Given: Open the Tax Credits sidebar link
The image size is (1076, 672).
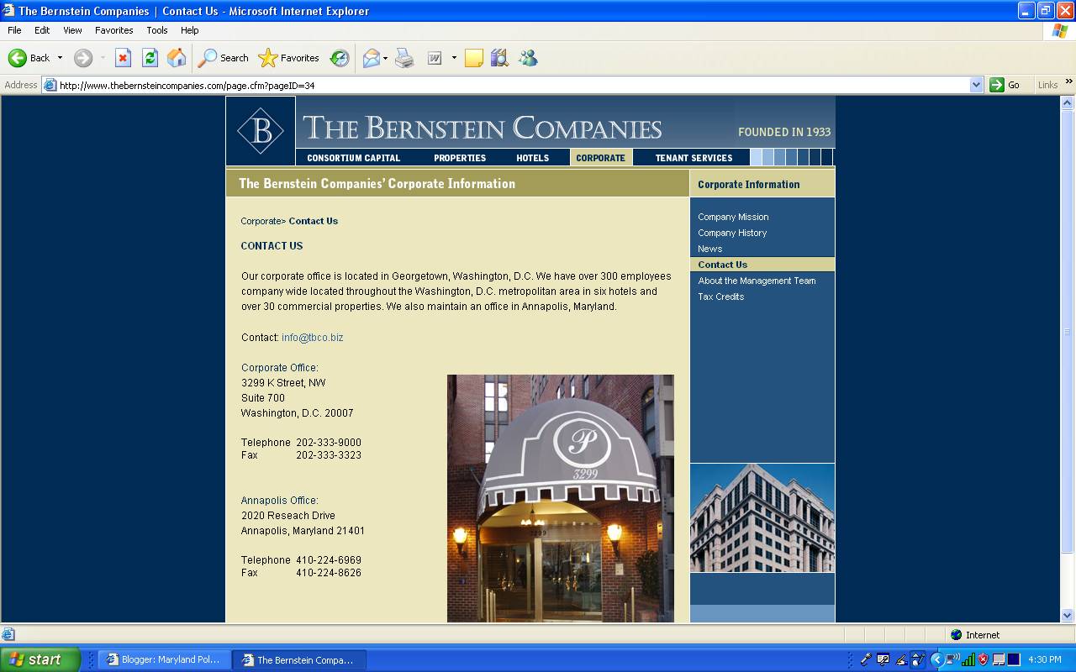Looking at the screenshot, I should tap(720, 297).
